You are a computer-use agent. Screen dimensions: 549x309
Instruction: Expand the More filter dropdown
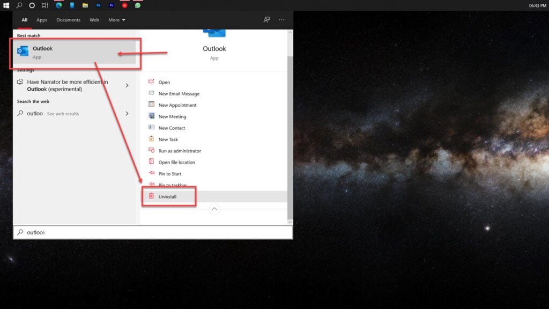[x=116, y=20]
